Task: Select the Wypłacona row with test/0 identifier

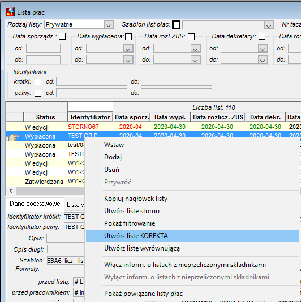Action: point(40,145)
